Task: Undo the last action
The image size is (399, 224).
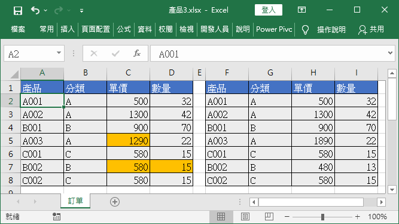Action: [x=35, y=10]
